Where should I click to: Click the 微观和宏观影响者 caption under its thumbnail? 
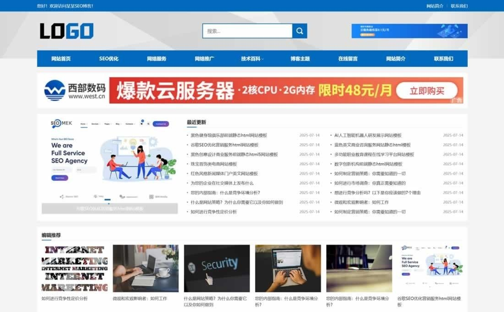(140, 299)
